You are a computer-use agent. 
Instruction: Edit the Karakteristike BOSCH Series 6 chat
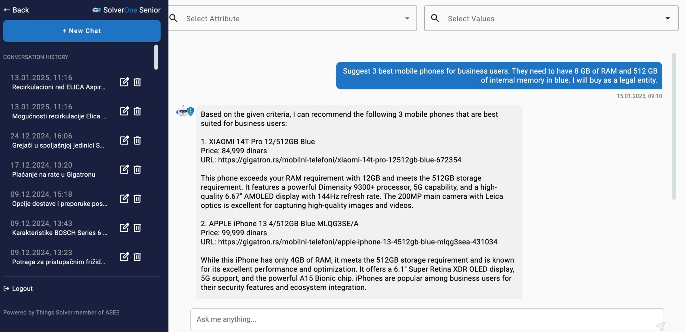point(124,228)
